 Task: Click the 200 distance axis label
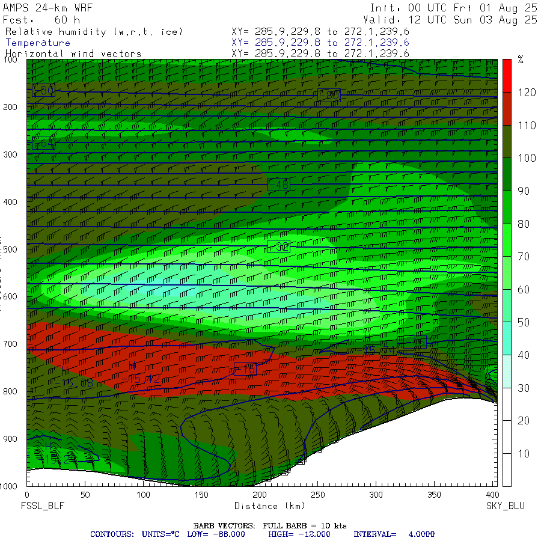pyautogui.click(x=260, y=495)
